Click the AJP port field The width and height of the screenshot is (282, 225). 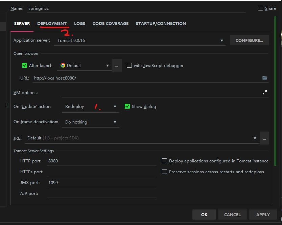pos(102,194)
